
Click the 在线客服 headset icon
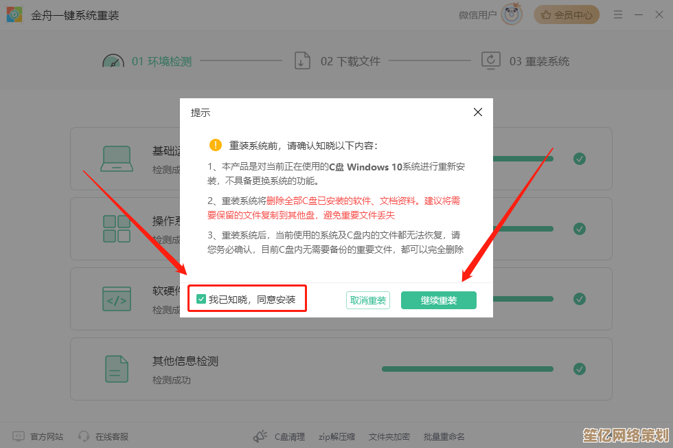coord(84,436)
